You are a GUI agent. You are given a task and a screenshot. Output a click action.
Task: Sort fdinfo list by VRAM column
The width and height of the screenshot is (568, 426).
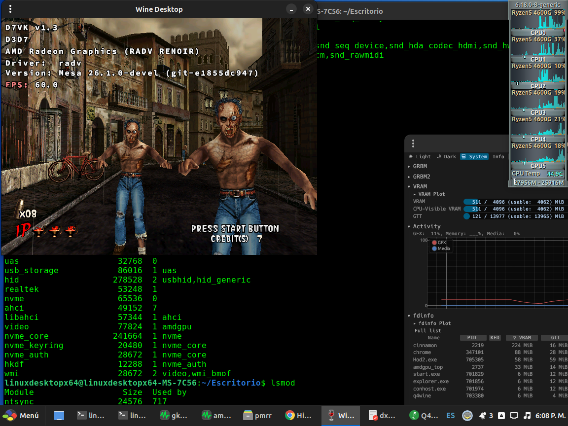pos(522,338)
